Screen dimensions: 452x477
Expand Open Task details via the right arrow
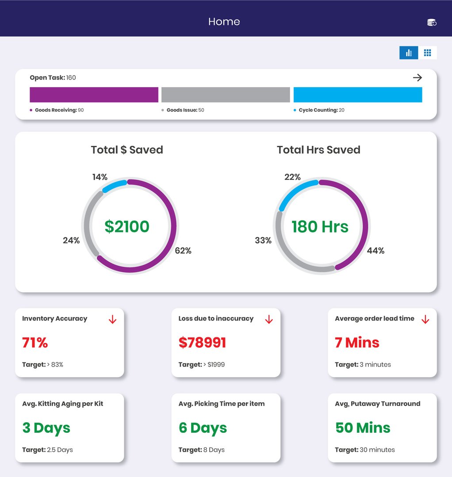(x=418, y=77)
